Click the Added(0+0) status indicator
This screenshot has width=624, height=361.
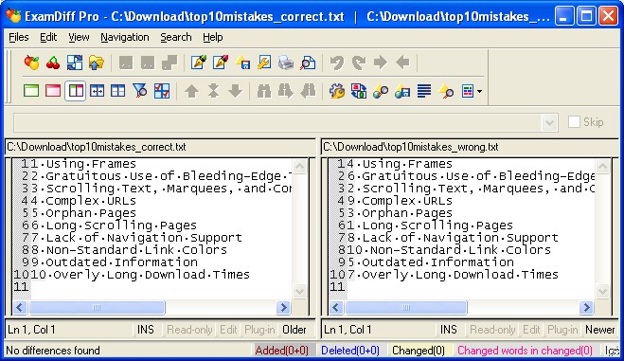(282, 351)
